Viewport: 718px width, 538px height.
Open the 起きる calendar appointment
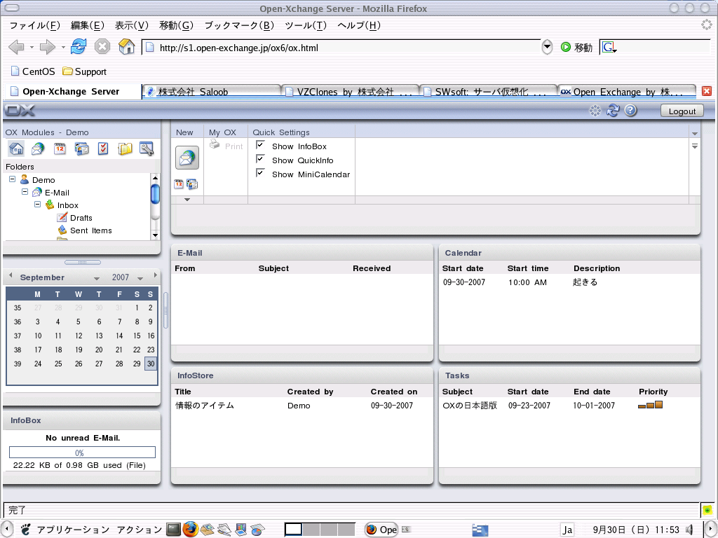[x=585, y=282]
